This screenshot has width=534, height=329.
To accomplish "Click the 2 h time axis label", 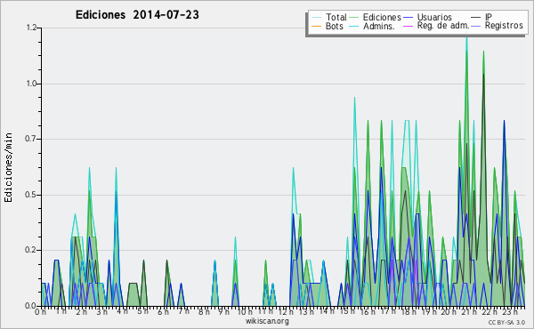I will [x=81, y=311].
